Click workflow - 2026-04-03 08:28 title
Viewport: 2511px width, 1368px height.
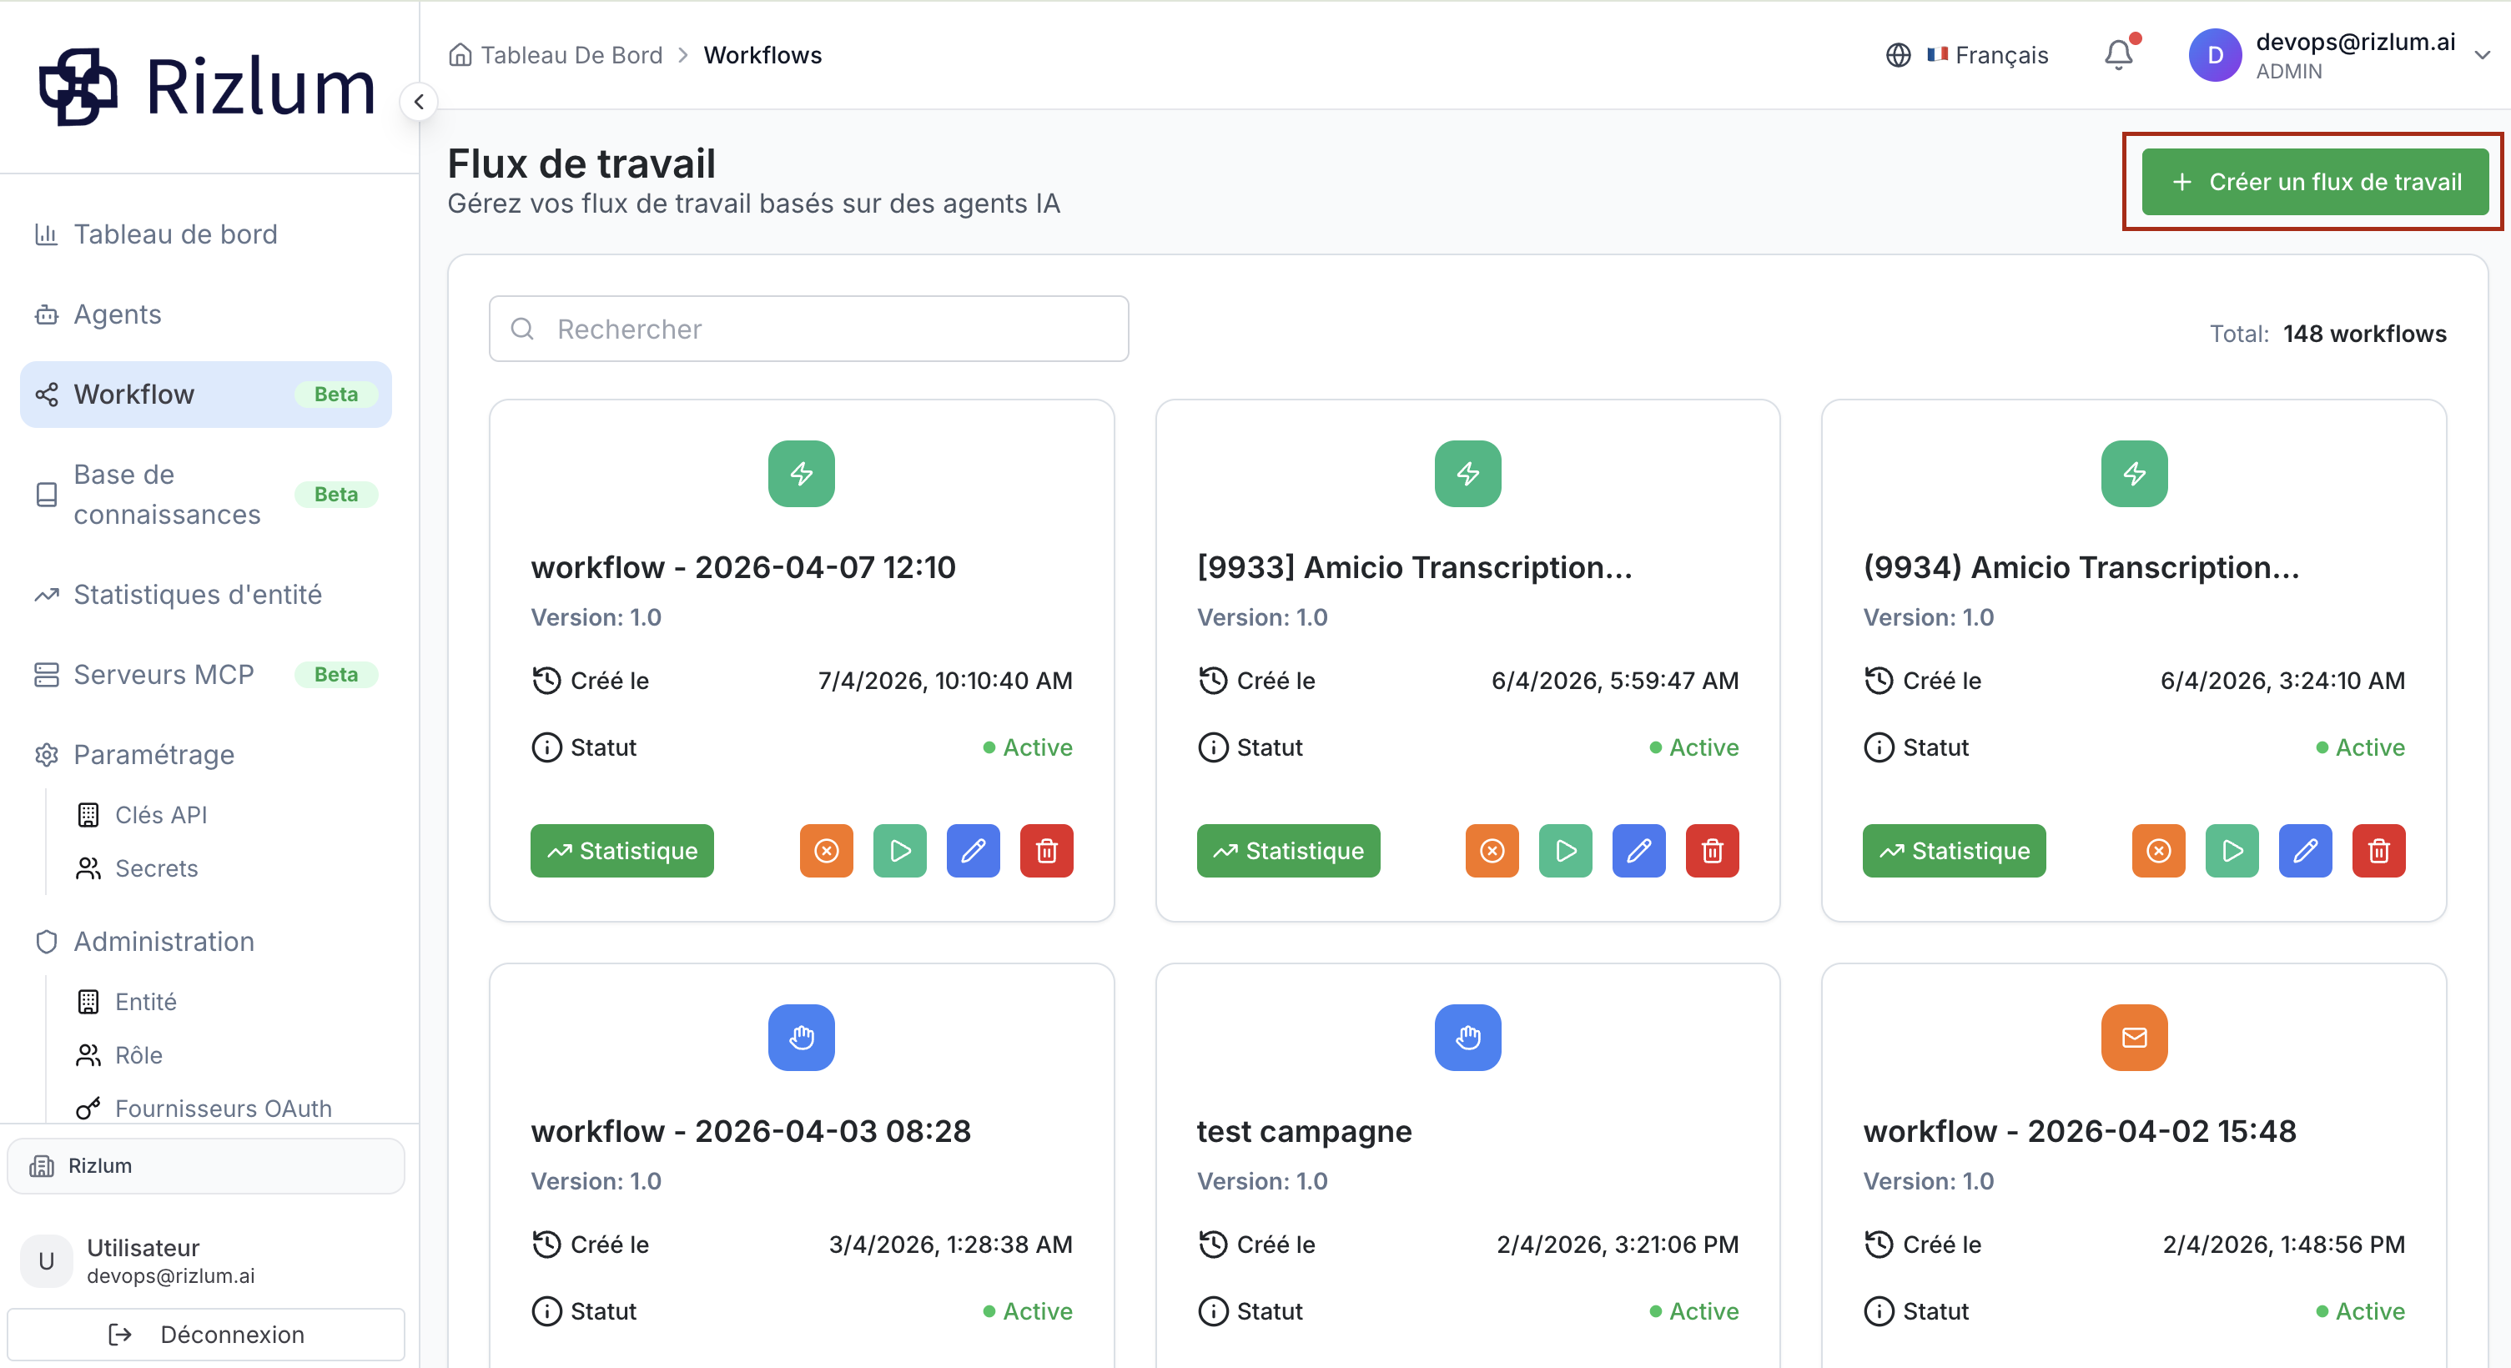751,1131
